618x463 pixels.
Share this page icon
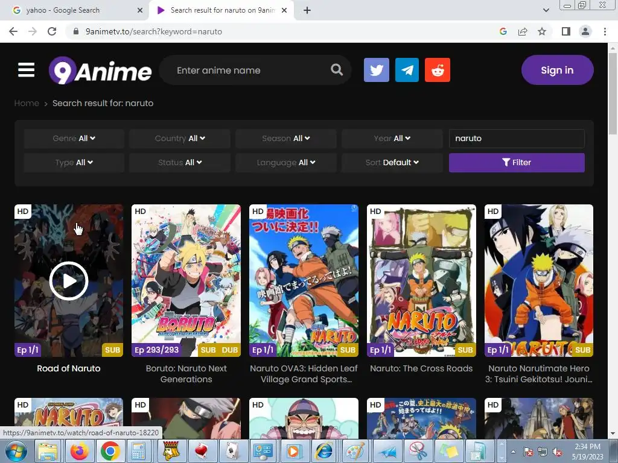(x=523, y=31)
